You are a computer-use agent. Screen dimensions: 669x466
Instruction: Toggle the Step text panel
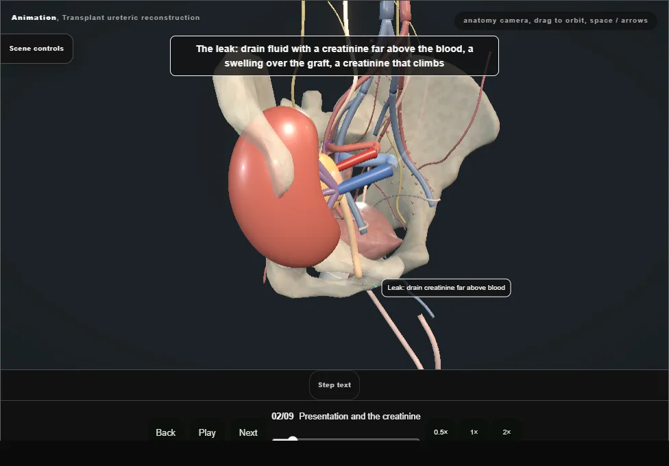point(334,385)
